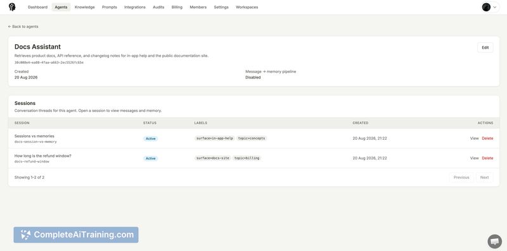
Task: Click the surface=in-app-help label
Action: [x=215, y=138]
